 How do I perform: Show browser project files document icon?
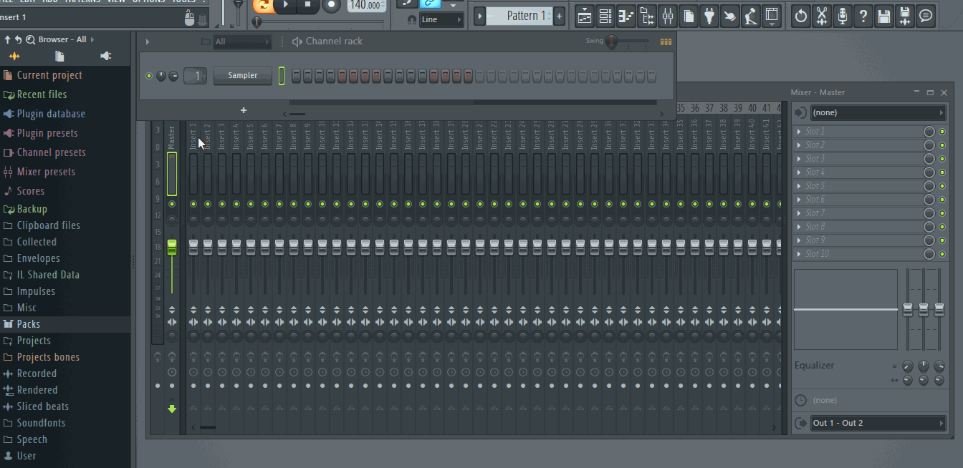click(x=60, y=57)
